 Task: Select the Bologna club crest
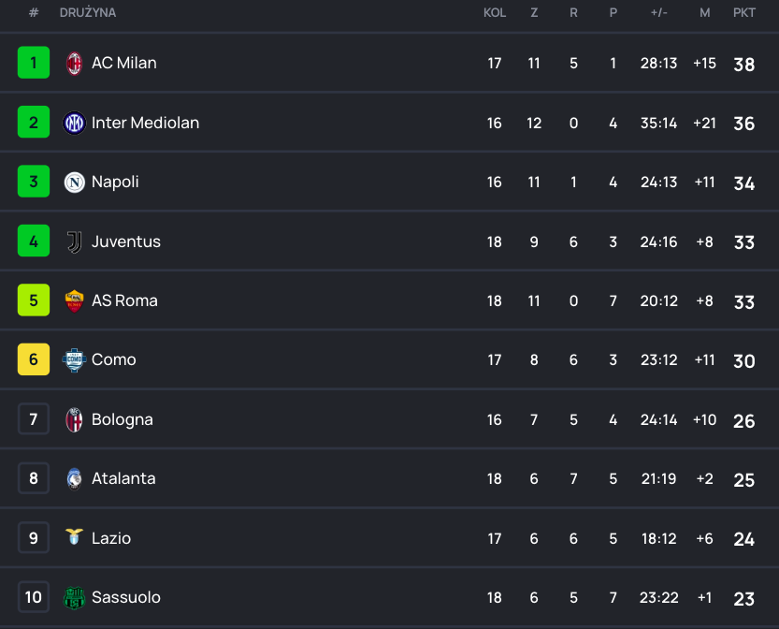tap(74, 419)
